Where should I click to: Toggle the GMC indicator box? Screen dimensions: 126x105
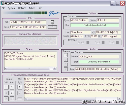pyautogui.click(x=117, y=42)
